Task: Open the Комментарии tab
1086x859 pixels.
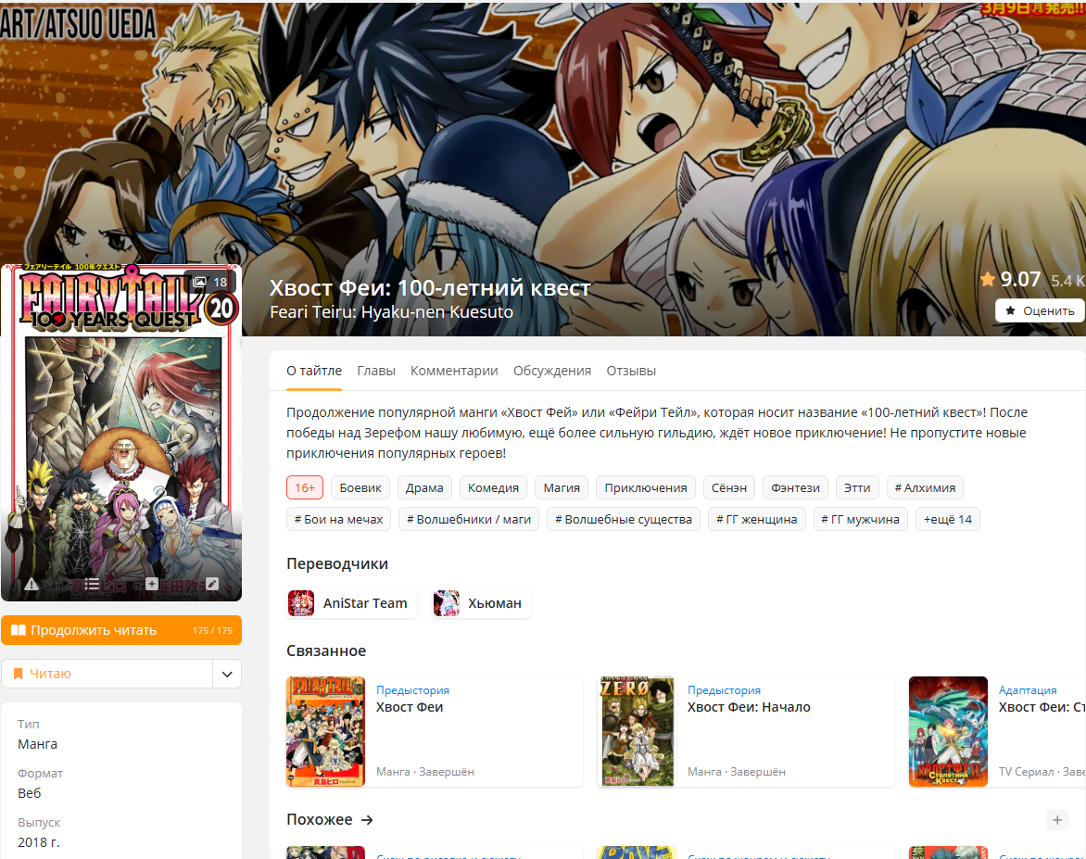Action: pyautogui.click(x=454, y=371)
